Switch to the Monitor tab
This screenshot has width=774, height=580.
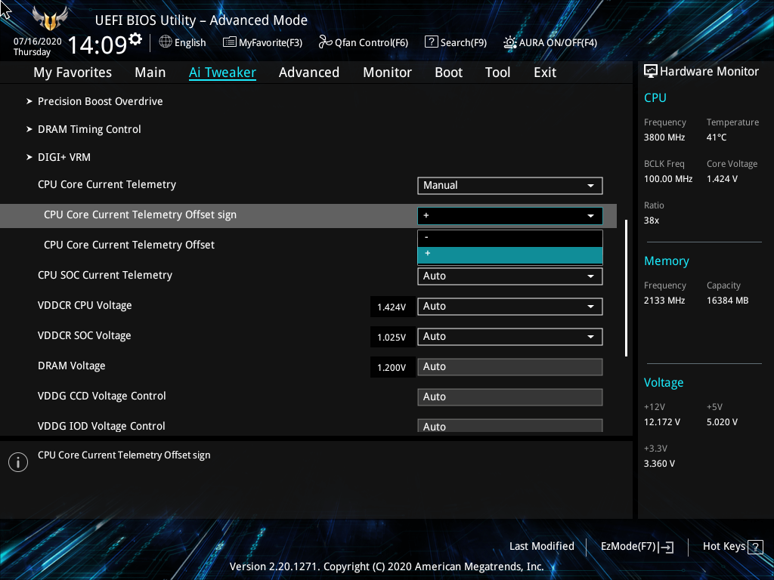[388, 72]
